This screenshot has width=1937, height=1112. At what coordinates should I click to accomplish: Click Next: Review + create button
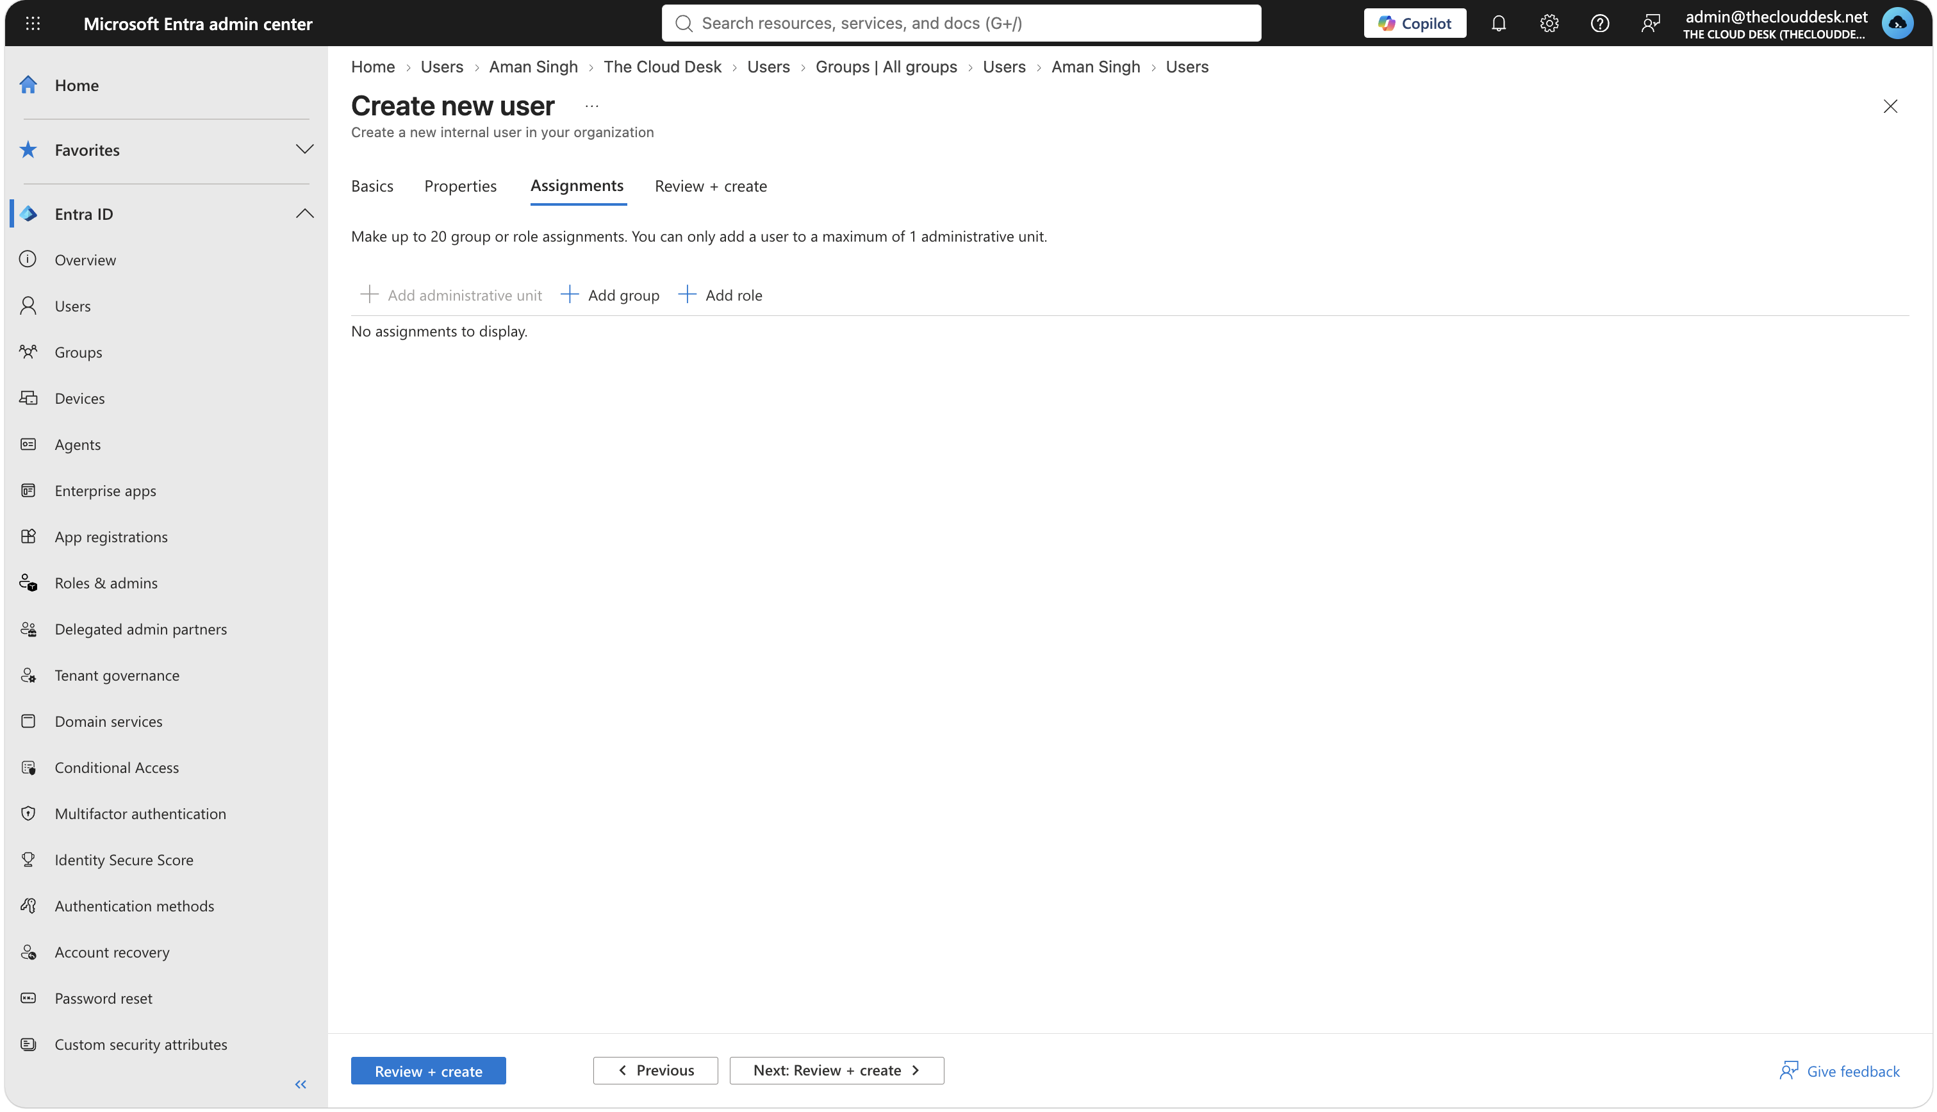coord(837,1071)
